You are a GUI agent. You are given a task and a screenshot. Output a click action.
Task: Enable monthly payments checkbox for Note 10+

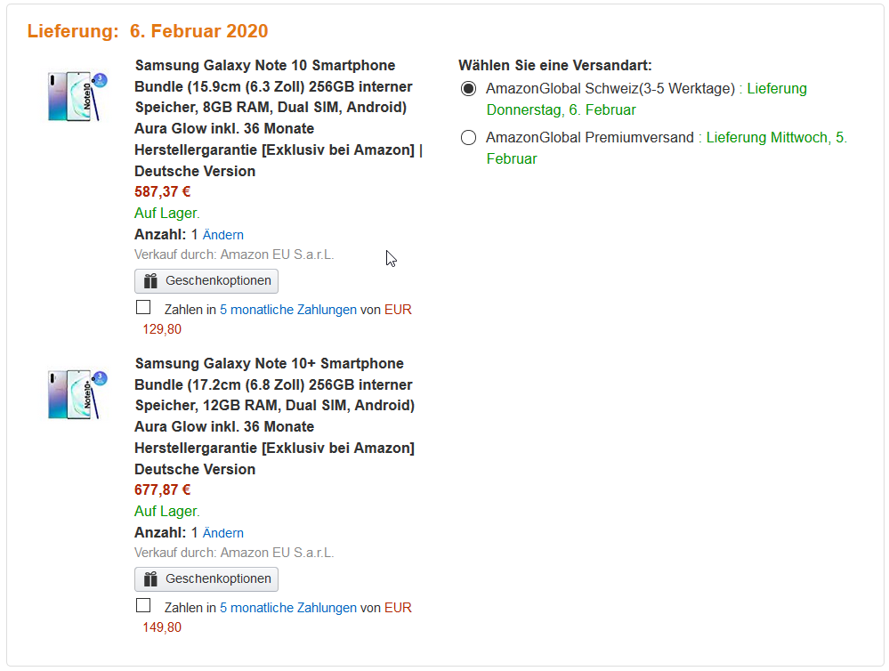click(143, 606)
